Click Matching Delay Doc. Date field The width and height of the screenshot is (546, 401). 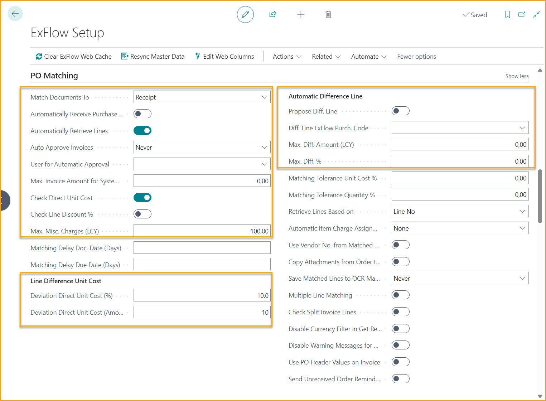202,248
